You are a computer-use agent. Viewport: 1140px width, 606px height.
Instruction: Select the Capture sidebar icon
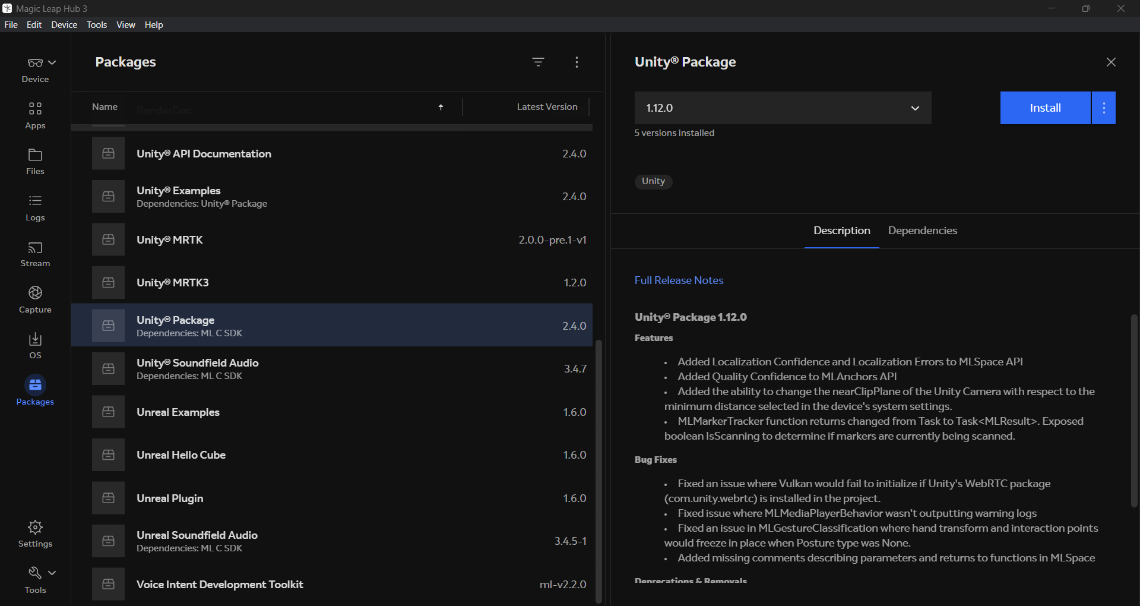(x=35, y=300)
